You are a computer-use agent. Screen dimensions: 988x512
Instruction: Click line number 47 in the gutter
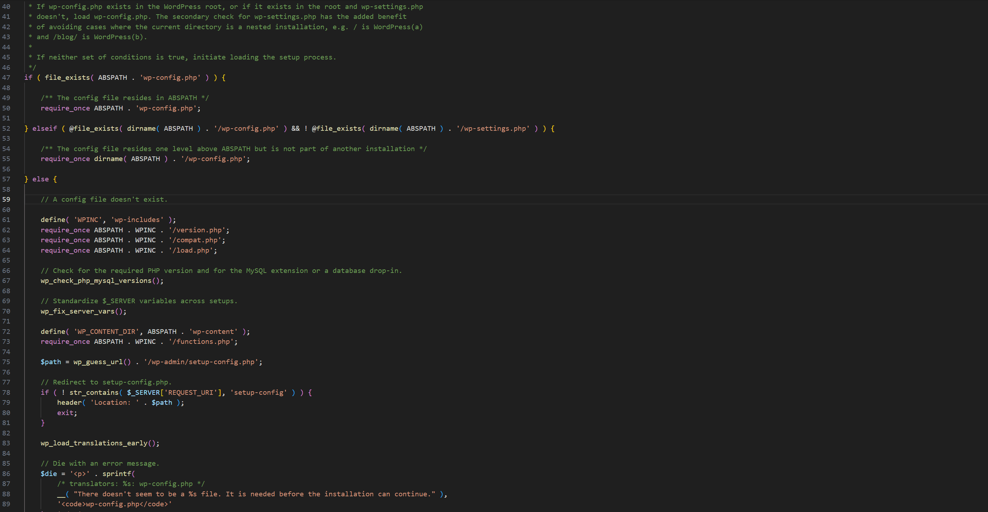(x=6, y=77)
